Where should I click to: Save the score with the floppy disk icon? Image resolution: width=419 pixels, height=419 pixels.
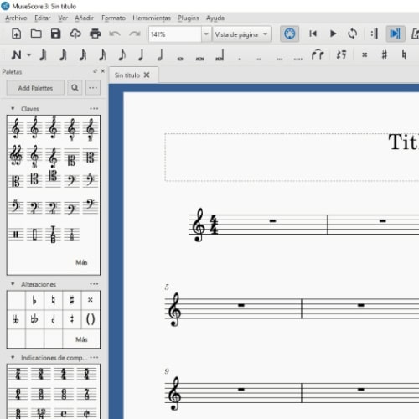tap(55, 34)
